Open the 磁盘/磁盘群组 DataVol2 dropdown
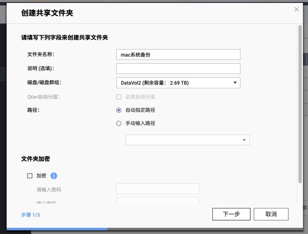The image size is (308, 234). click(x=178, y=83)
